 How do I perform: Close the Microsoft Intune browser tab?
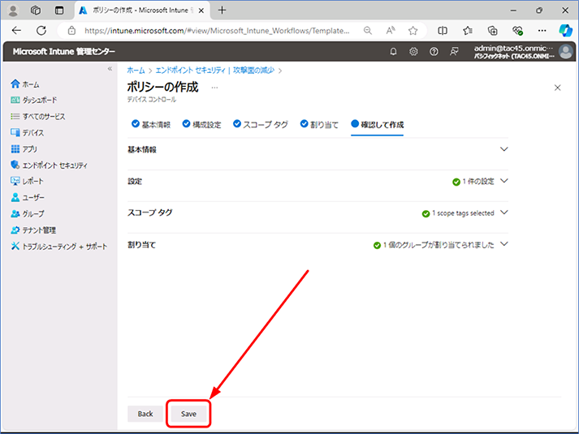pos(201,11)
